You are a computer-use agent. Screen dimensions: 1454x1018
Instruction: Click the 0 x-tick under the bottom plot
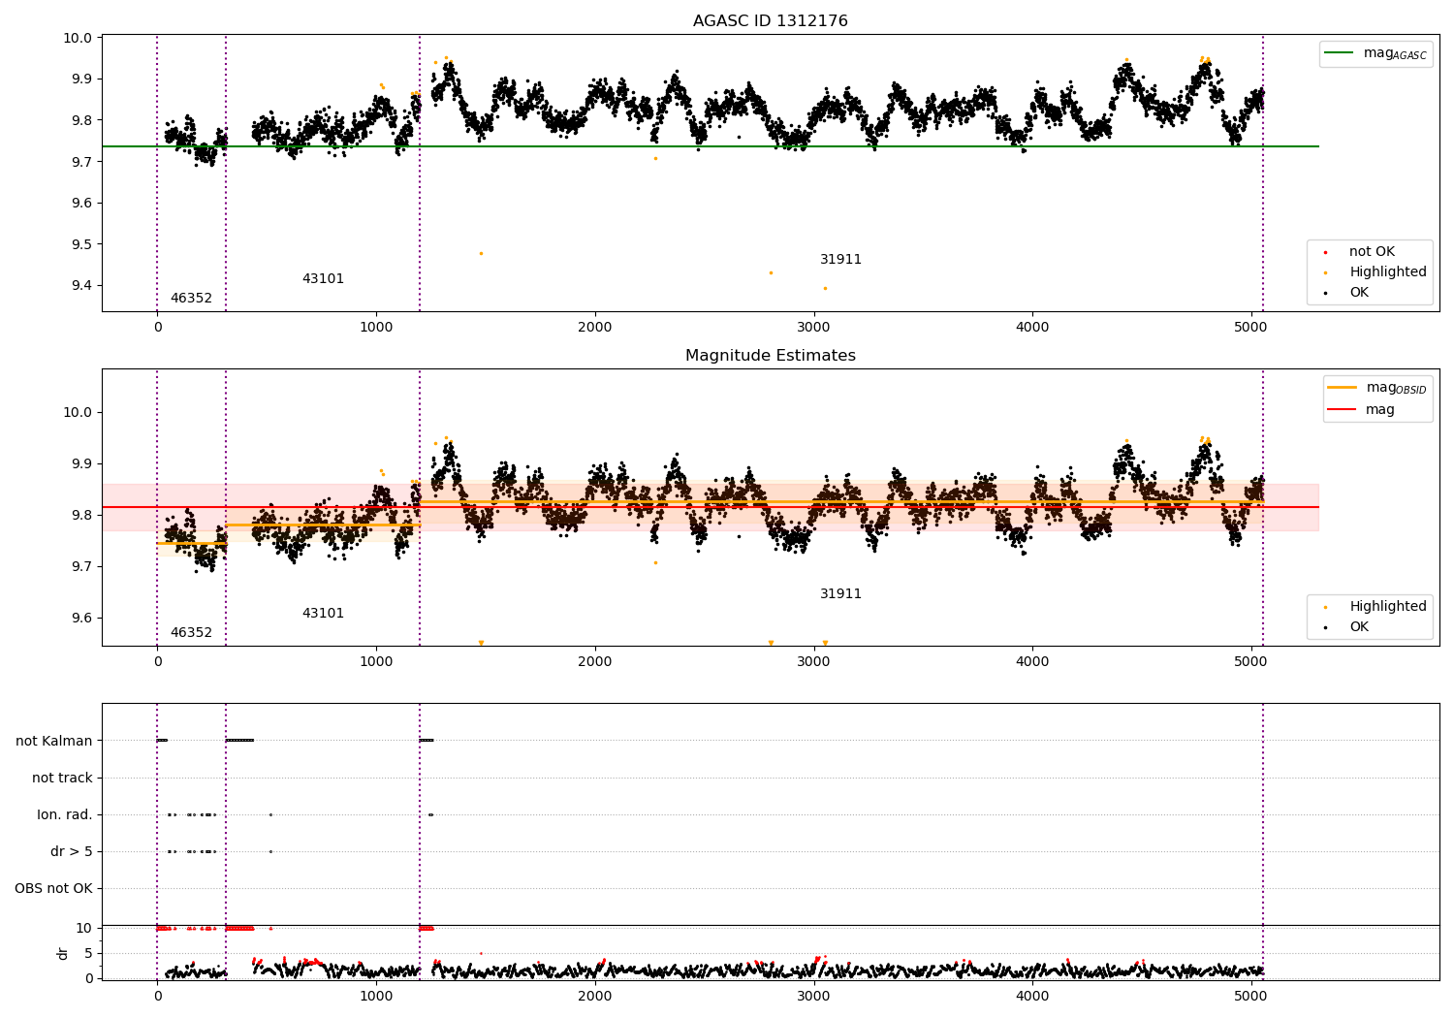click(x=157, y=996)
